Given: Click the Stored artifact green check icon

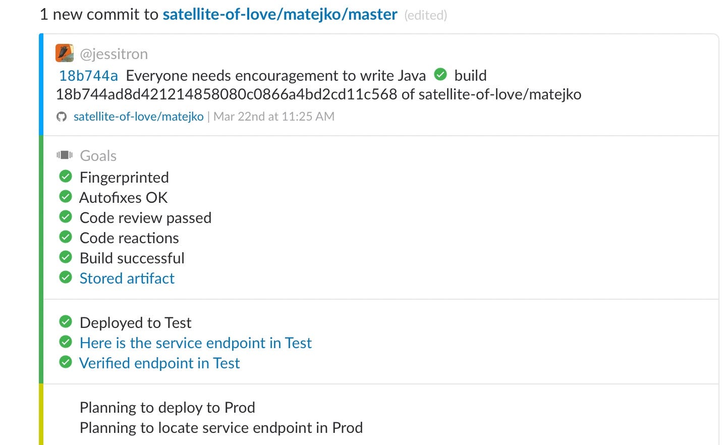Looking at the screenshot, I should [x=66, y=277].
